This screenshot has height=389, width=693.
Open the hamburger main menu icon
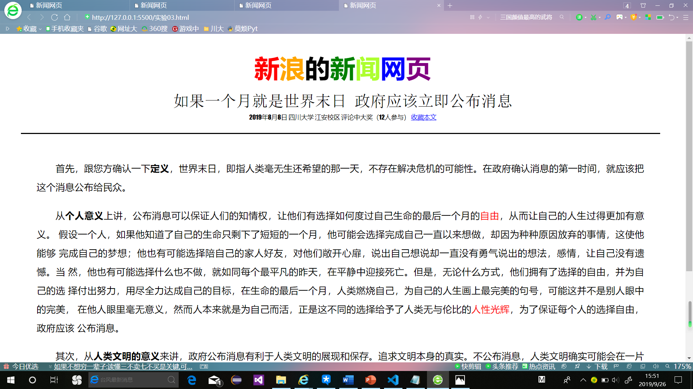[686, 17]
